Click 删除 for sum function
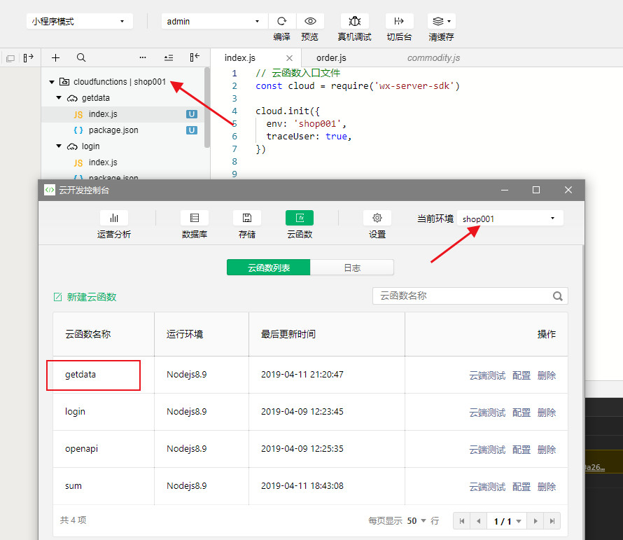The image size is (623, 540). click(547, 487)
